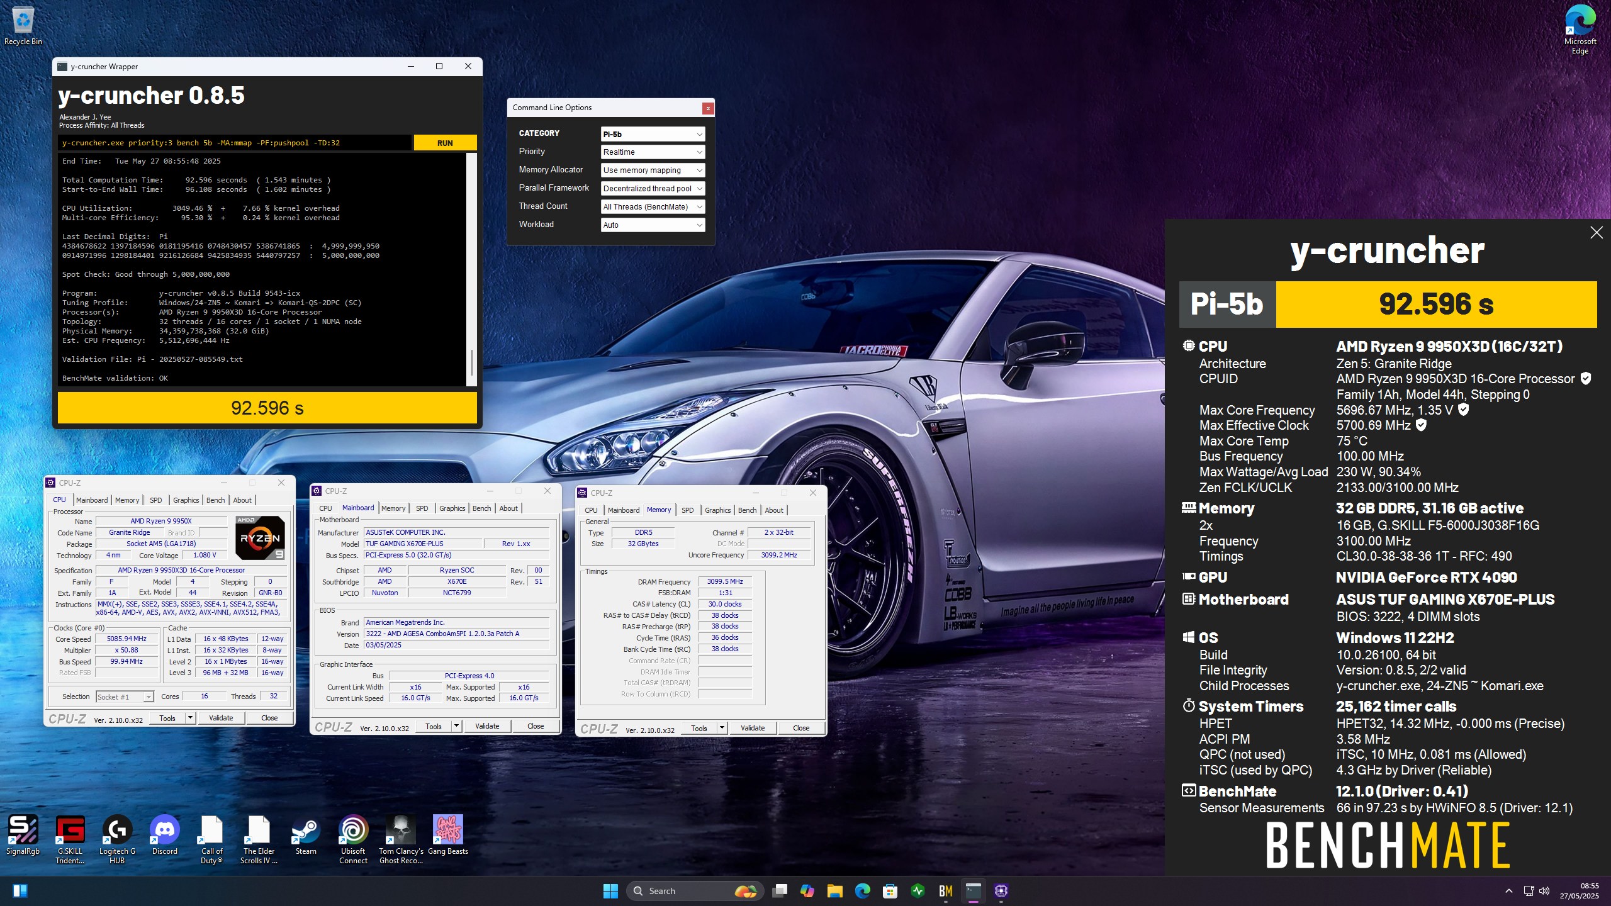Click Validate in CPU-Z CPU window

(x=221, y=718)
